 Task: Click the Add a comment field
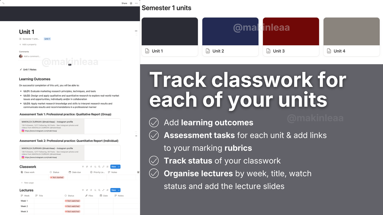pos(32,56)
